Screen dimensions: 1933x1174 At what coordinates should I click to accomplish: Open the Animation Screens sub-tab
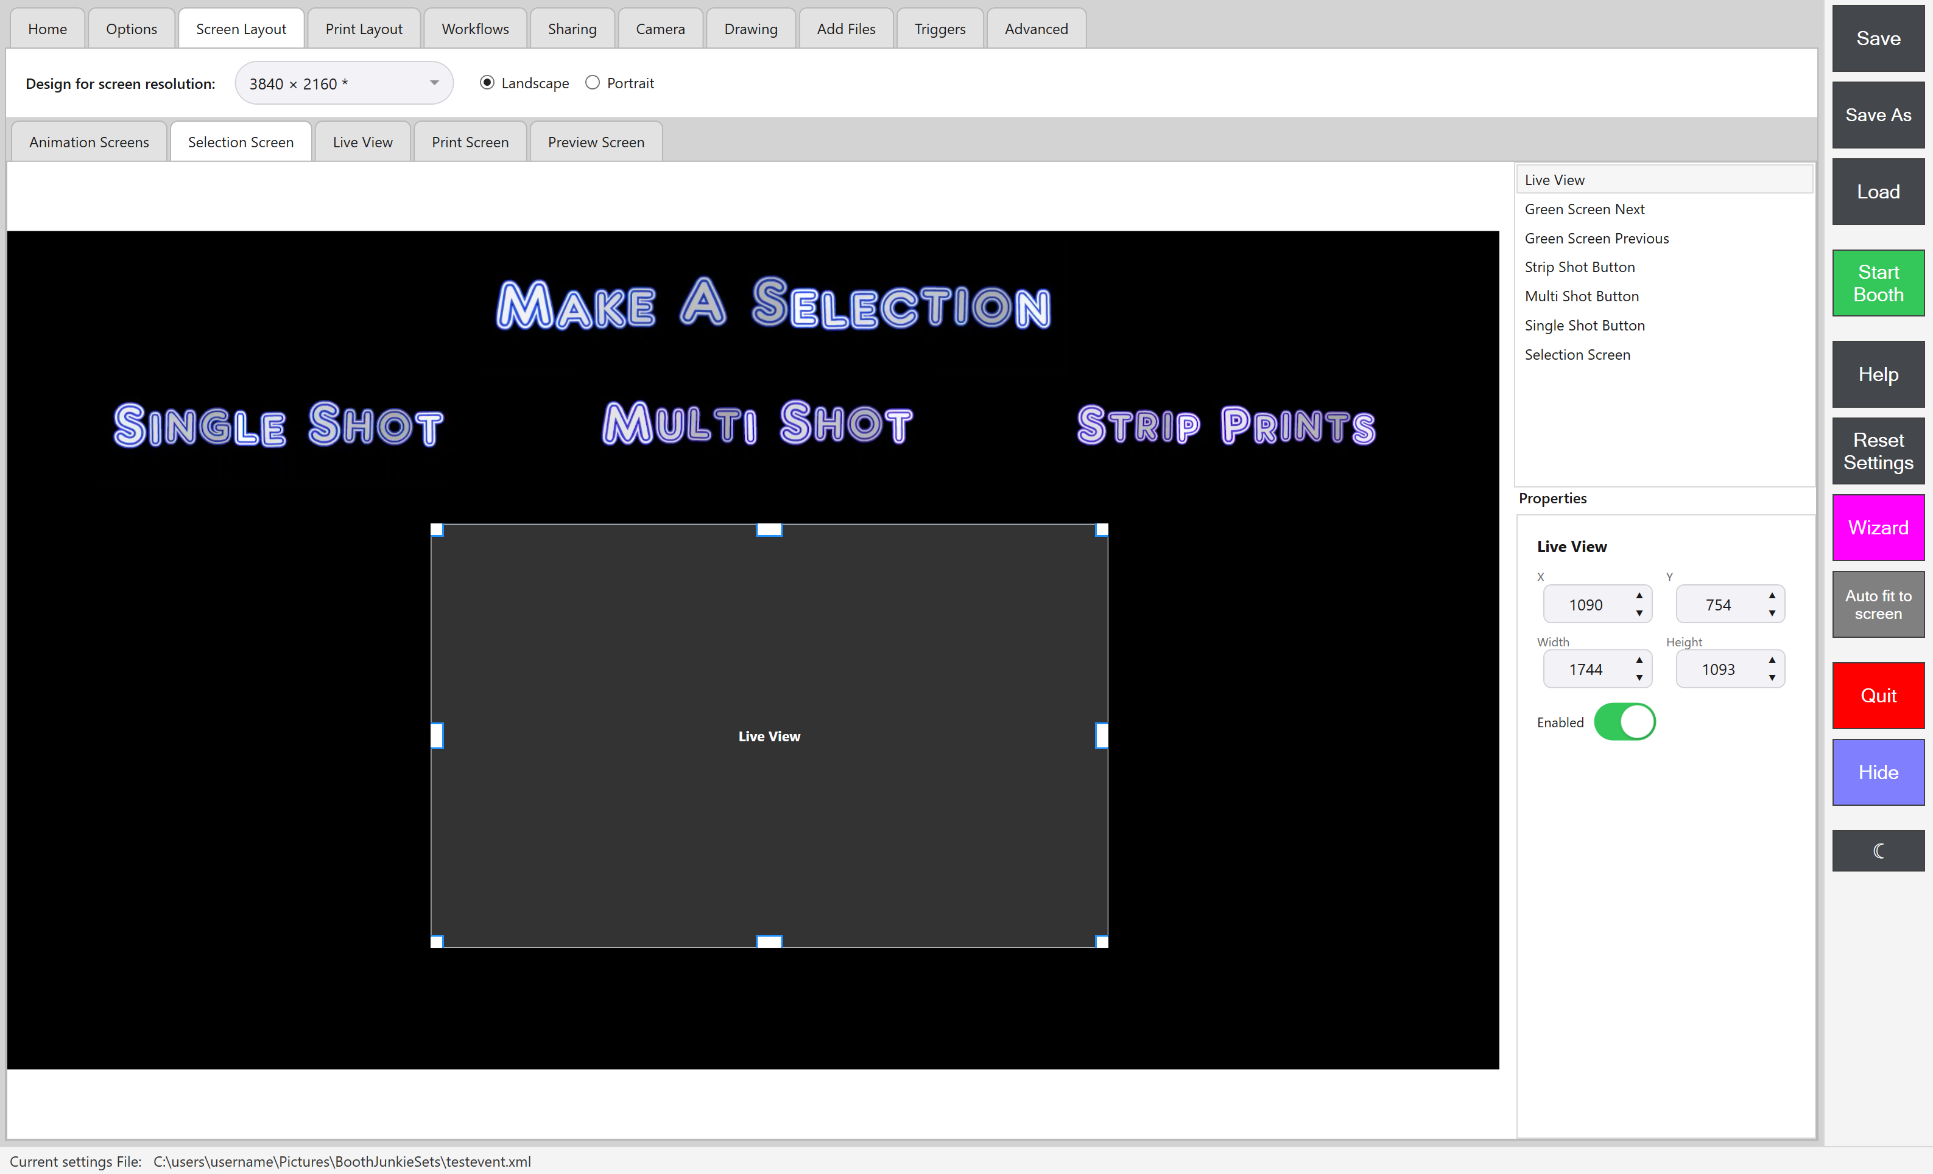click(89, 142)
